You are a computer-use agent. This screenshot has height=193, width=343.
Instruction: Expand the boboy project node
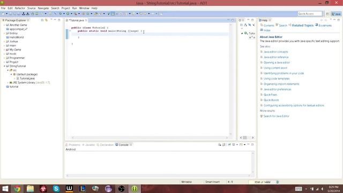(4, 33)
